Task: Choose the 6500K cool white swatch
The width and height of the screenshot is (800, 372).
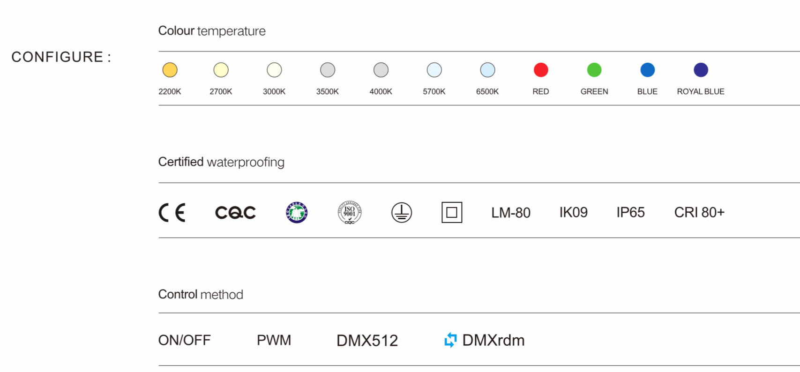Action: point(487,70)
